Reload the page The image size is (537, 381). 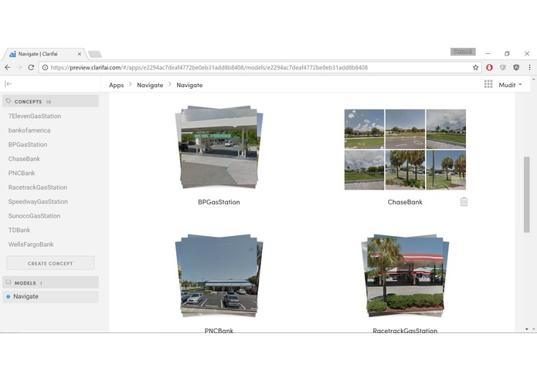31,68
